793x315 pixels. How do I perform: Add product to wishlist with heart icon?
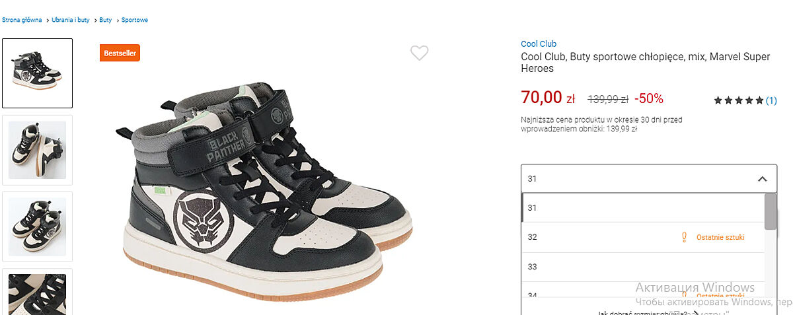[419, 53]
